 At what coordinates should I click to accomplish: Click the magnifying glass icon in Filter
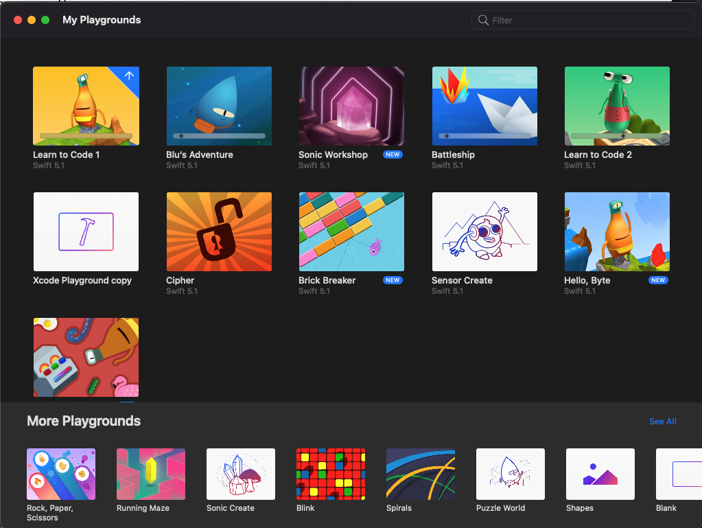[483, 20]
